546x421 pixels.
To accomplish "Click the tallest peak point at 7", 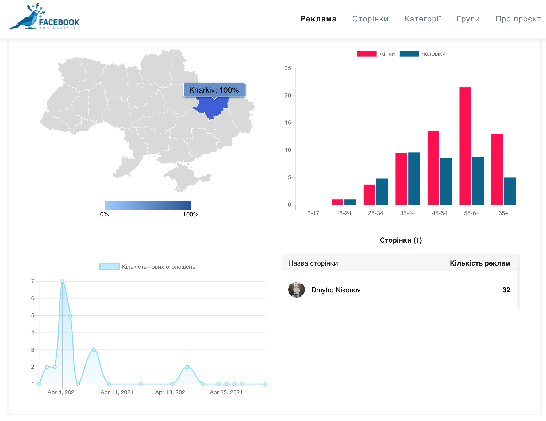I will point(63,281).
